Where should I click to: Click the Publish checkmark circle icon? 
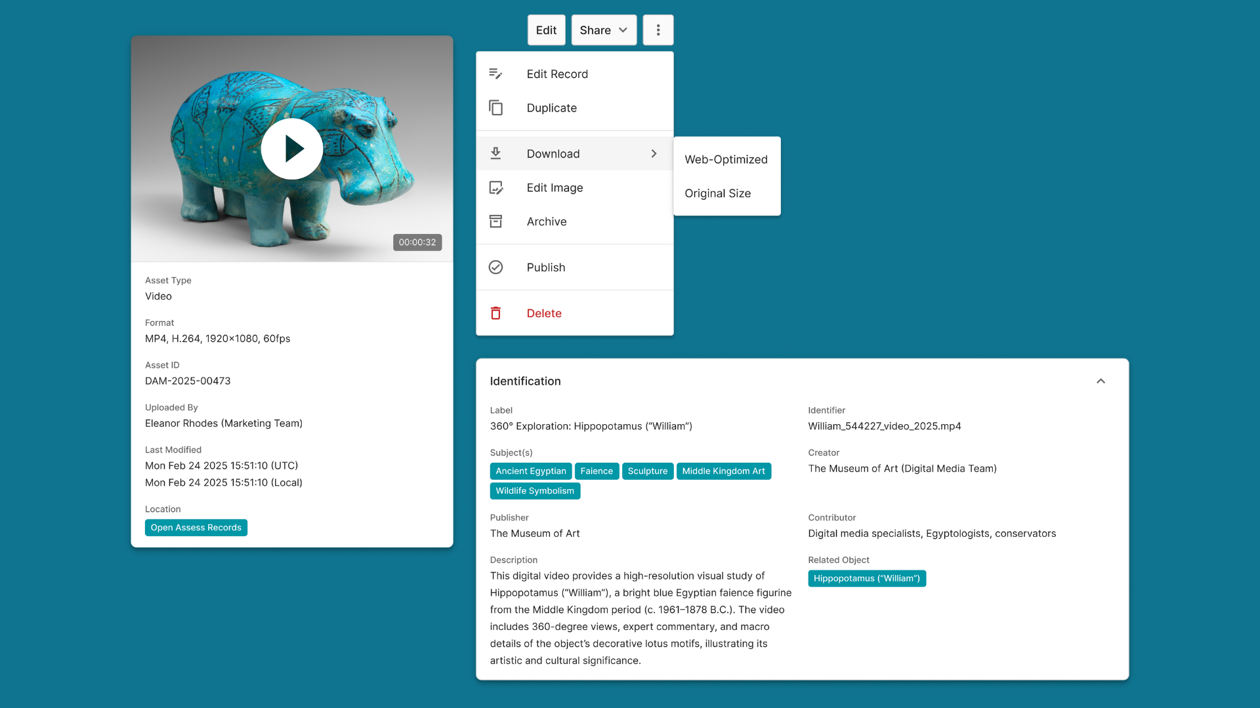coord(495,267)
